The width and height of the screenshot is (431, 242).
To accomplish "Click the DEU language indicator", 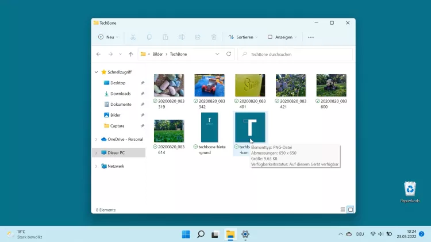I will (360, 234).
